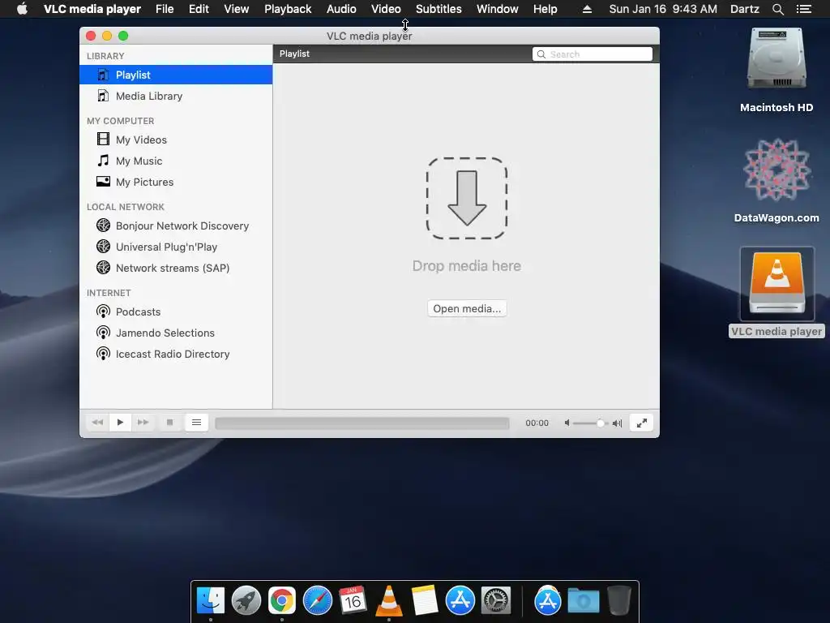Click the Dartz user name in the menu bar

(x=744, y=9)
